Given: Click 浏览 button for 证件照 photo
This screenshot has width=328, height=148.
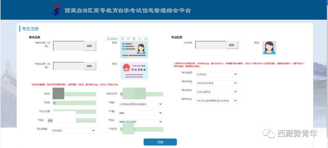Looking at the screenshot, I should point(232,45).
